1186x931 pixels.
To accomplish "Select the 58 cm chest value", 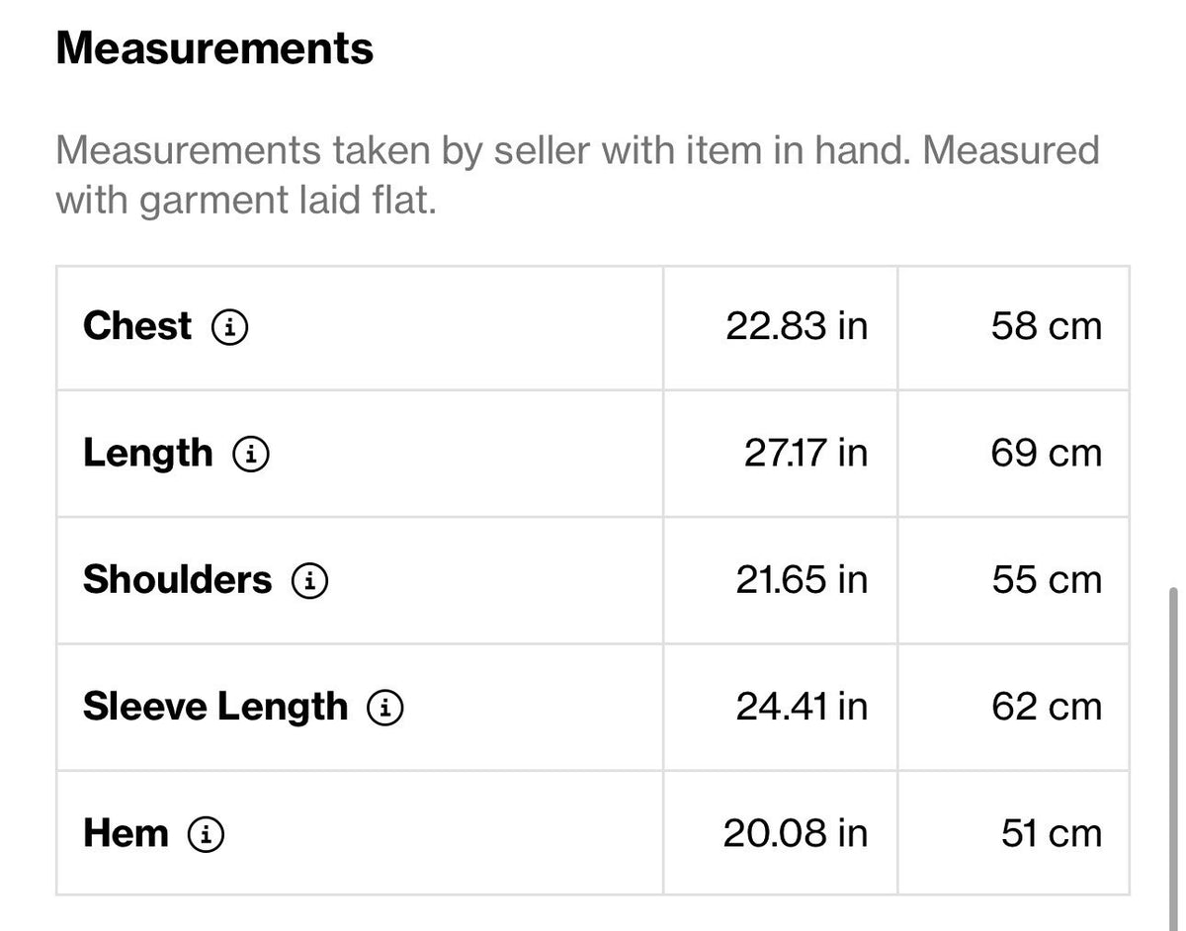I will tap(1047, 326).
